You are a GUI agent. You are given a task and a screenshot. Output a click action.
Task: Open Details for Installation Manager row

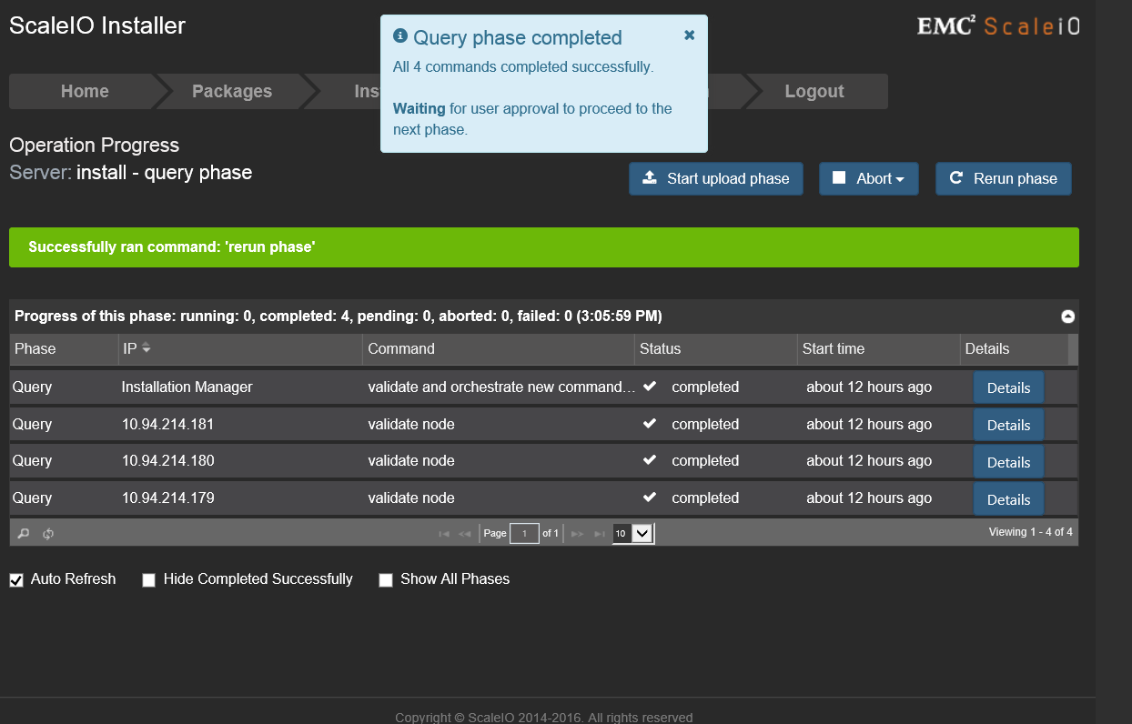coord(1008,387)
